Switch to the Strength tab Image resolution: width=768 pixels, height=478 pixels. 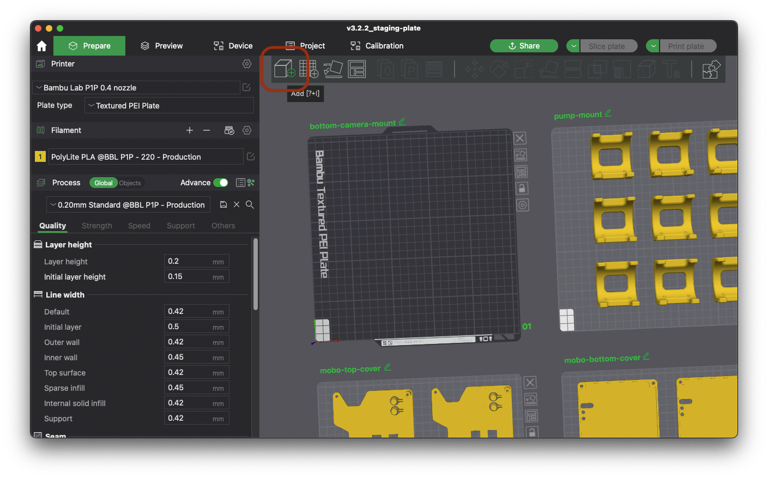[96, 226]
